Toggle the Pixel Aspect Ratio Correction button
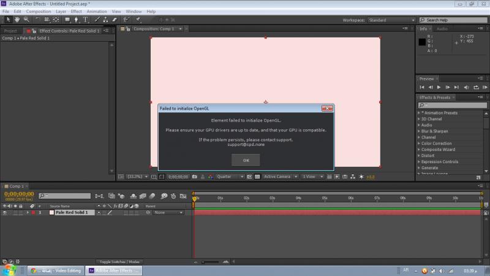Viewport: 490px width, 276px height. pos(329,177)
